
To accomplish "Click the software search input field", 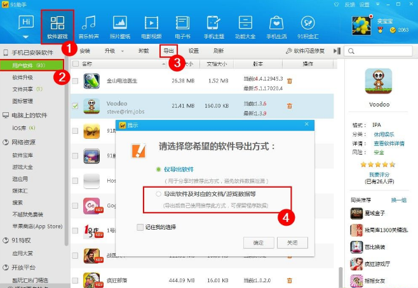I will (381, 50).
